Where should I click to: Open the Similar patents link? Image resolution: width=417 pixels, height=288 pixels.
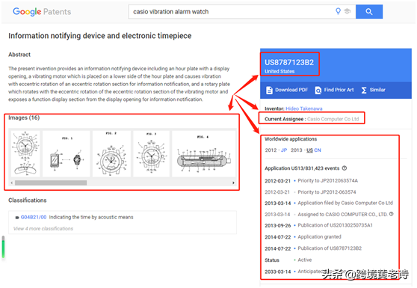pyautogui.click(x=377, y=90)
